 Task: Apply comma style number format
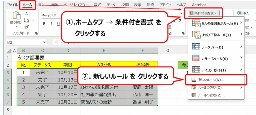(180, 20)
